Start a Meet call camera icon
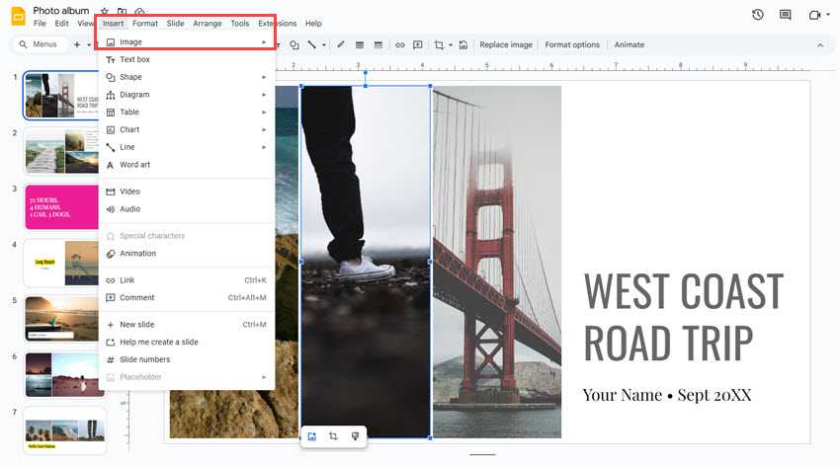 [814, 15]
